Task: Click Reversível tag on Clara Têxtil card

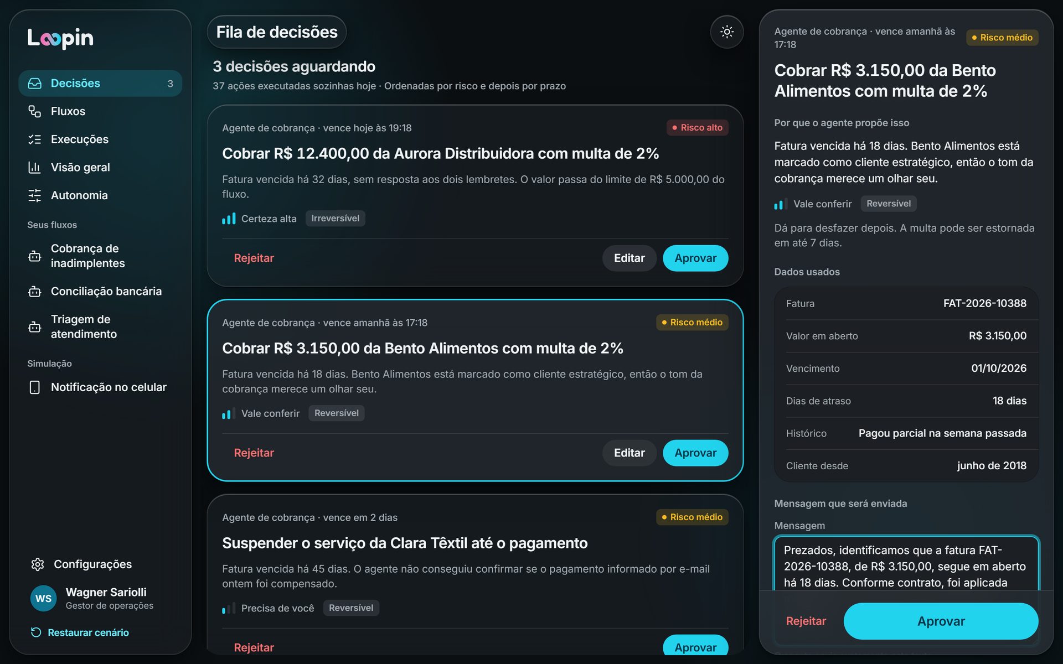Action: (x=350, y=608)
